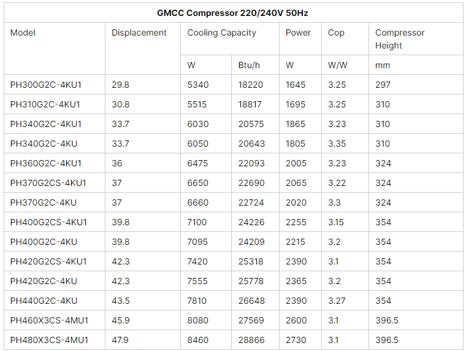Select model cell PH420G2CS-4KU1
This screenshot has height=351, width=466.
(48, 261)
